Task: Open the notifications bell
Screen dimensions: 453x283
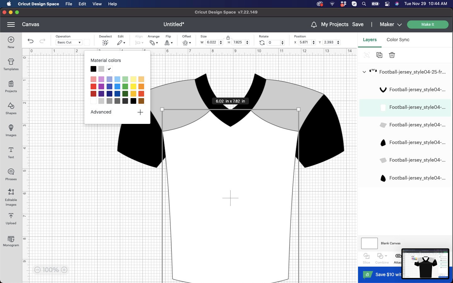Action: coord(314,25)
